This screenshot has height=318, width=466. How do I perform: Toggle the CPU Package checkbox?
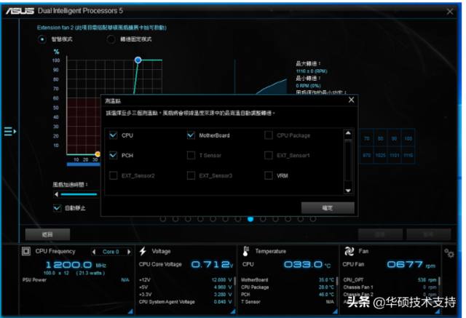coord(269,135)
